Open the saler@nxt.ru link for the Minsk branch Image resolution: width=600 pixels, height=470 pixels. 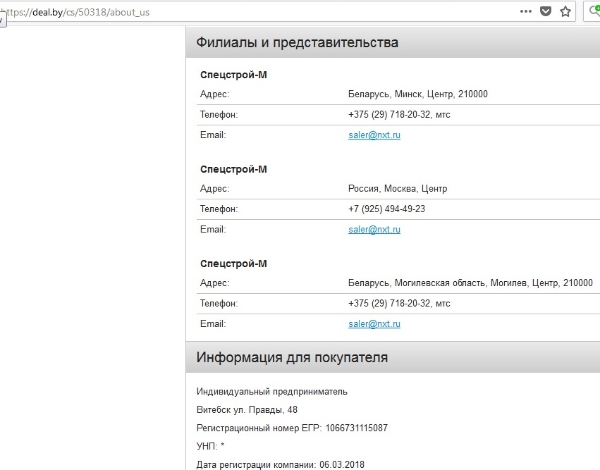[374, 135]
